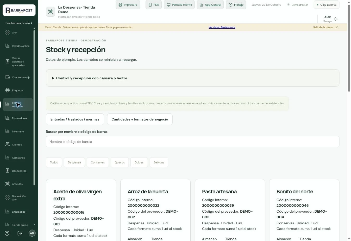This screenshot has width=351, height=241.
Task: Open Artículos utensils icon in sidebar
Action: tap(8, 184)
